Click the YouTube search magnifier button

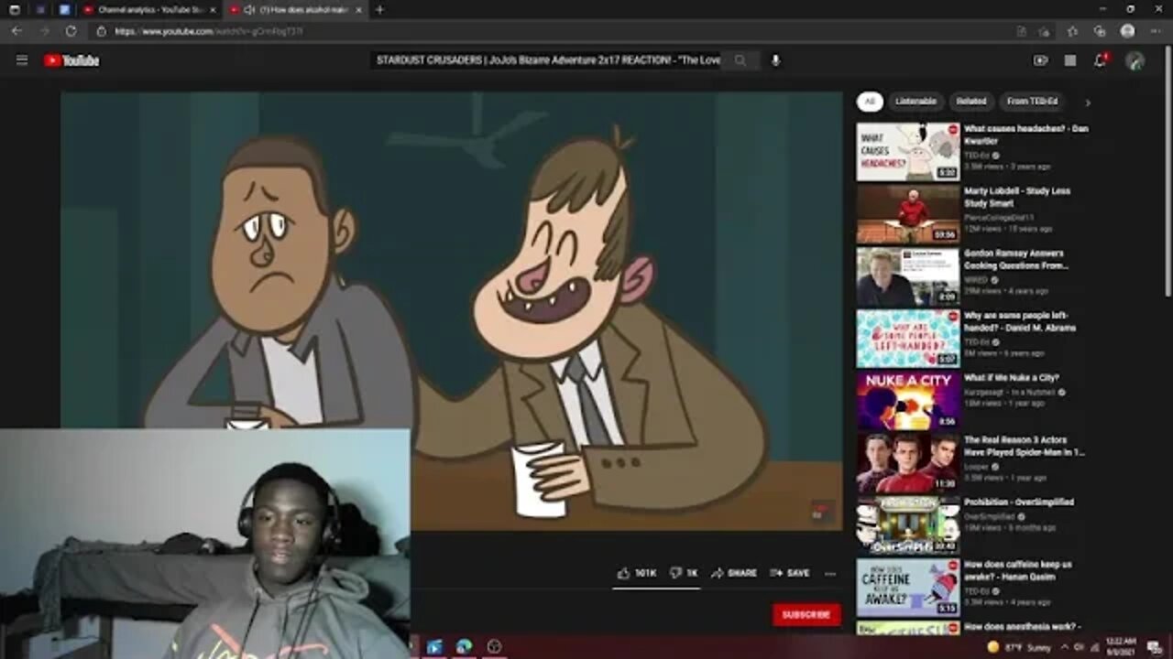coord(740,60)
